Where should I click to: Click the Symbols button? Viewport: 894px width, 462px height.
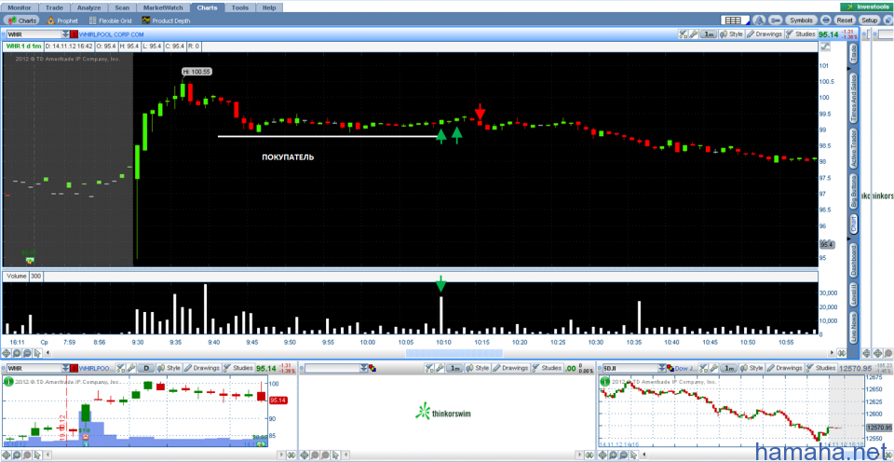point(801,20)
